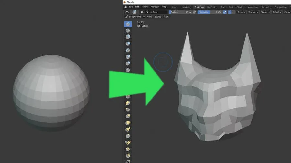The height and width of the screenshot is (163, 291).
Task: Open the Sculpt Mode dropdown
Action: (x=135, y=17)
